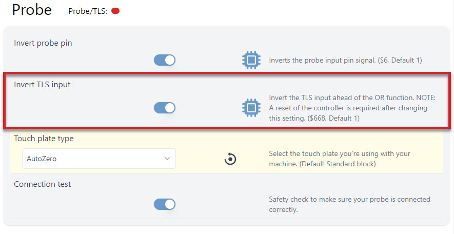Image resolution: width=454 pixels, height=234 pixels.
Task: Click the chevron arrow in the AutoZero dropdown
Action: [167, 159]
